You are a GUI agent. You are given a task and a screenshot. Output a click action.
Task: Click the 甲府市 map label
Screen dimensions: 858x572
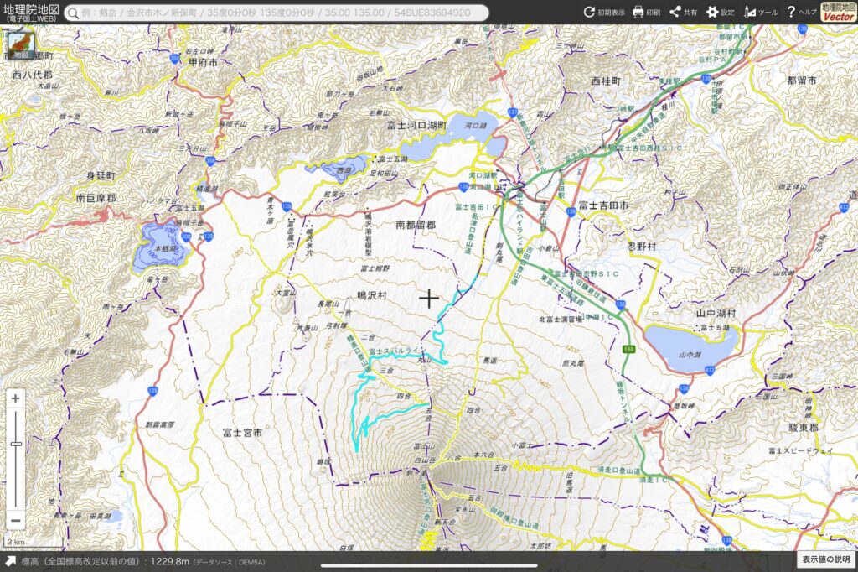[x=203, y=62]
